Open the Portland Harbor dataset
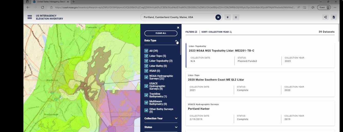This screenshot has width=343, height=132. point(199,109)
